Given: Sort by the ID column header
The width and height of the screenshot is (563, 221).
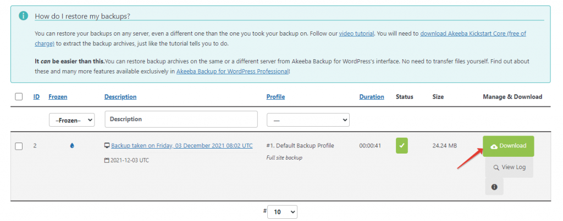Looking at the screenshot, I should point(36,97).
